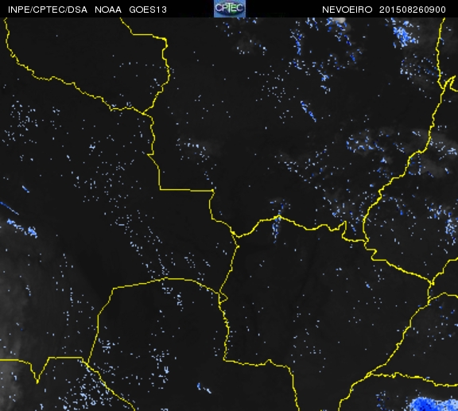Click the CPTEC logo in the header
458x411 pixels.
(x=230, y=9)
